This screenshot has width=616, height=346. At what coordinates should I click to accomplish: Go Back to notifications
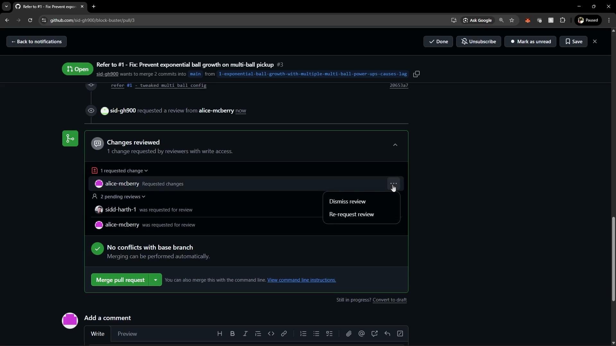37,42
